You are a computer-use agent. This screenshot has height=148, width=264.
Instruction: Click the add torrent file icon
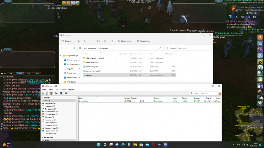pyautogui.click(x=47, y=93)
